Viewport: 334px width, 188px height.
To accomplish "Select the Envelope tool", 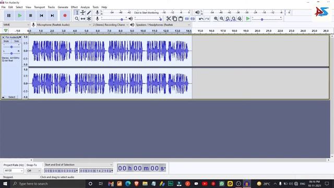I will 83,13.
